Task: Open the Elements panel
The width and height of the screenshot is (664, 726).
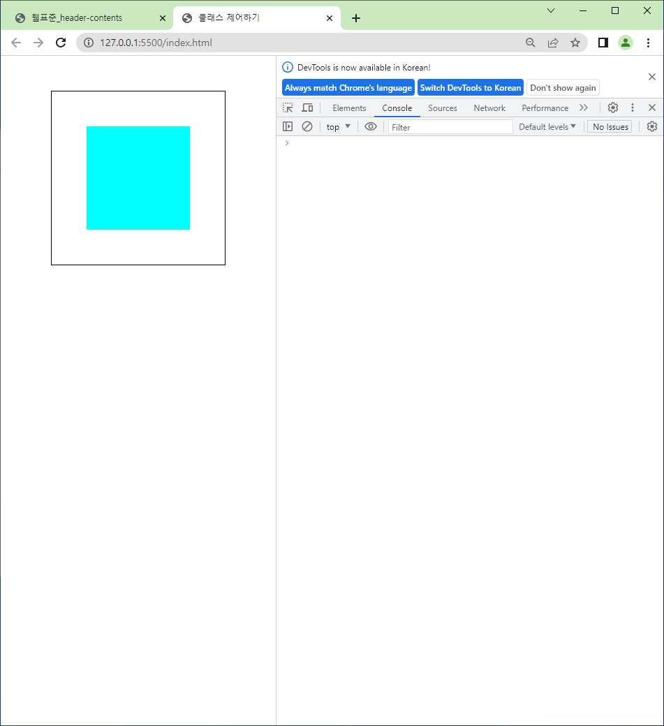Action: coord(349,108)
